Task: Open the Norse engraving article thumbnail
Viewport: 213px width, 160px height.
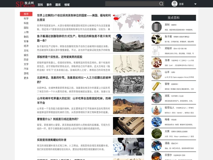Action: coord(128,84)
